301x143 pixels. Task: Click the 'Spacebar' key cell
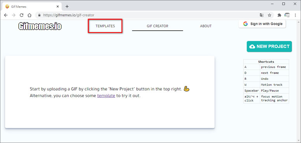[x=252, y=91]
